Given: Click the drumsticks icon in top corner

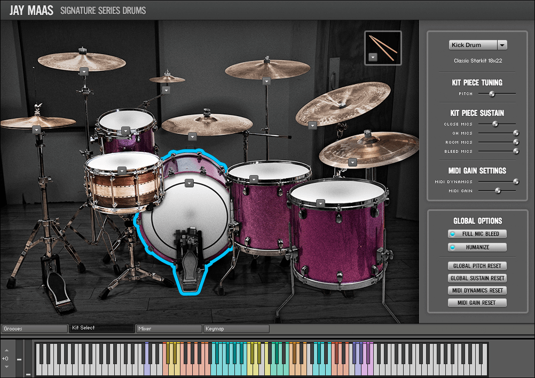Looking at the screenshot, I should [x=383, y=45].
